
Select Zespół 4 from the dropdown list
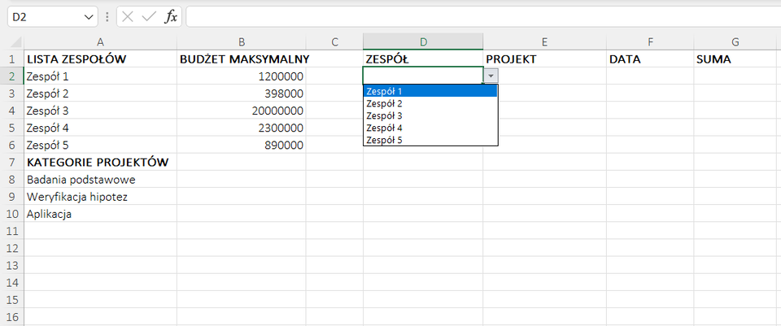click(430, 128)
